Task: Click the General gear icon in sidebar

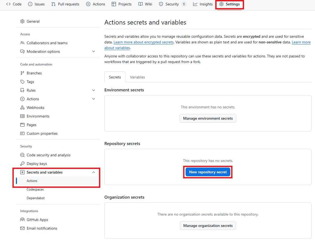Action: [x=22, y=21]
